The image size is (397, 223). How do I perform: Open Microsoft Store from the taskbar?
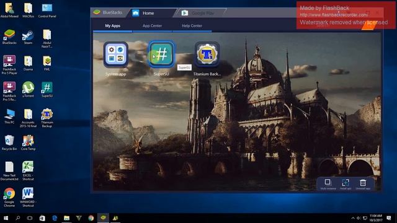point(42,218)
